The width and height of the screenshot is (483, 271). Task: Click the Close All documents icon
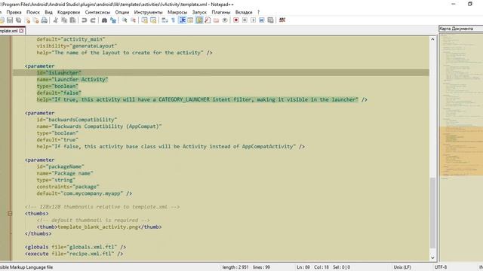[35, 20]
